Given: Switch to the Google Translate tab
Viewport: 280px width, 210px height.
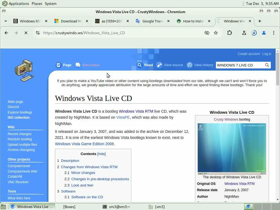Looking at the screenshot, I should coord(150,21).
